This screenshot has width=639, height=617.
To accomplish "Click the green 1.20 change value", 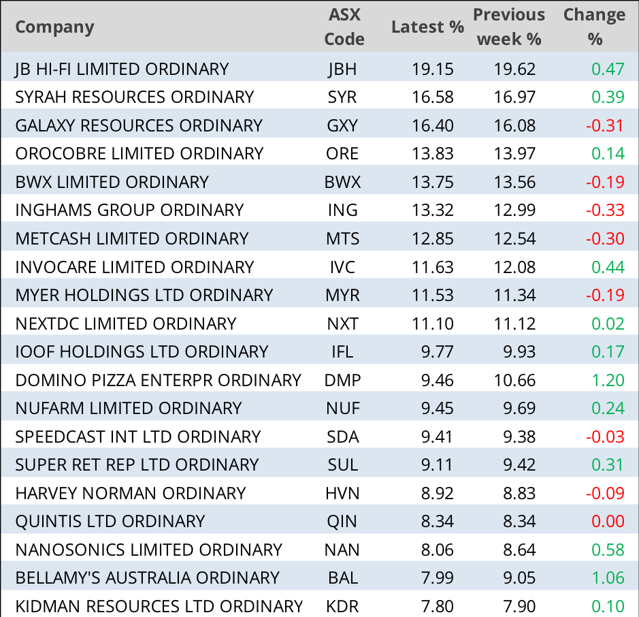I will click(608, 380).
